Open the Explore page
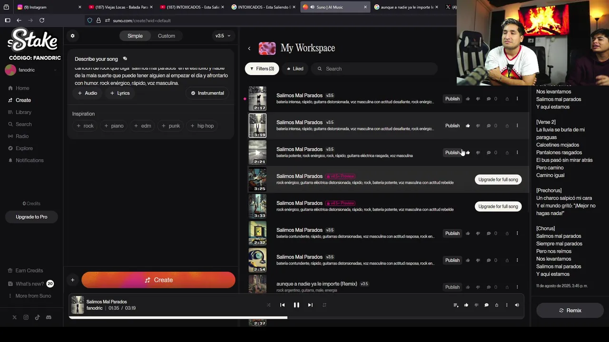The height and width of the screenshot is (342, 609). click(20, 148)
